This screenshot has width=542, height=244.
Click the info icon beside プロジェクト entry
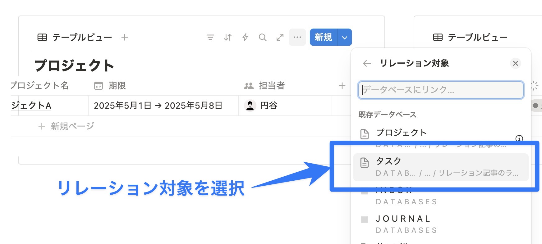pos(519,138)
